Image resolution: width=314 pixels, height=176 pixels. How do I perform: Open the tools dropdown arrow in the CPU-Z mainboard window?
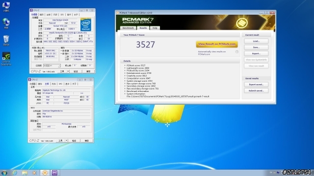[67, 141]
